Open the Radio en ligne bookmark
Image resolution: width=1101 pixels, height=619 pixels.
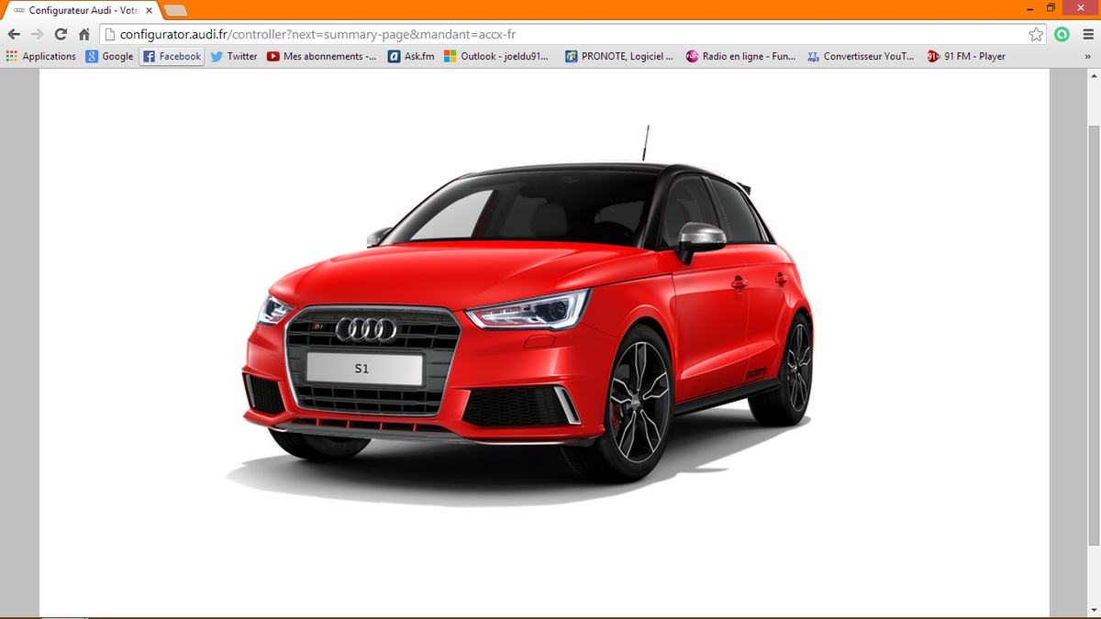741,56
